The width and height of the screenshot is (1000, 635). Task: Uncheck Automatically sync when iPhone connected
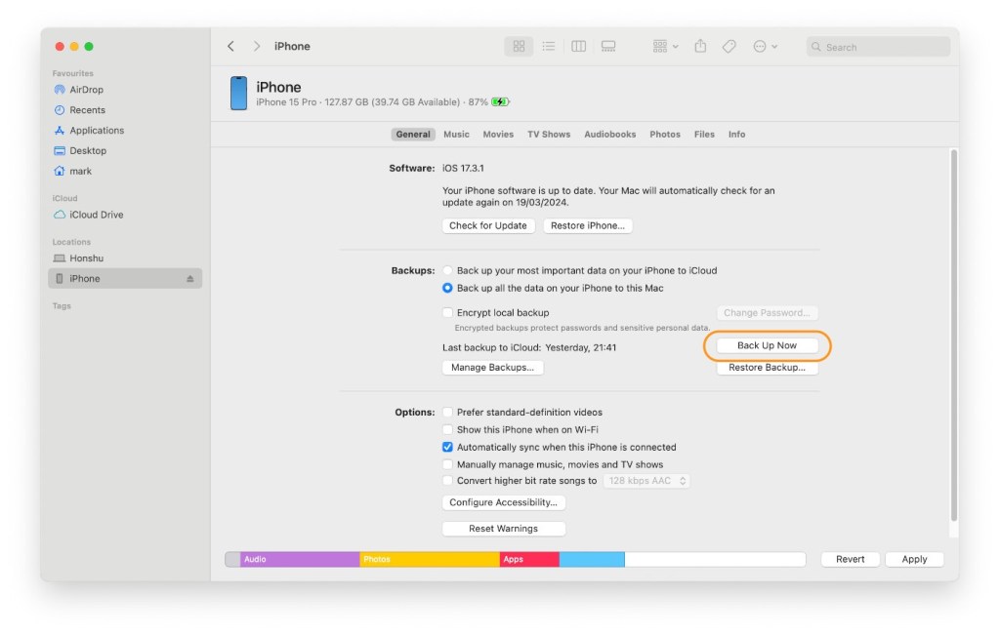tap(448, 447)
